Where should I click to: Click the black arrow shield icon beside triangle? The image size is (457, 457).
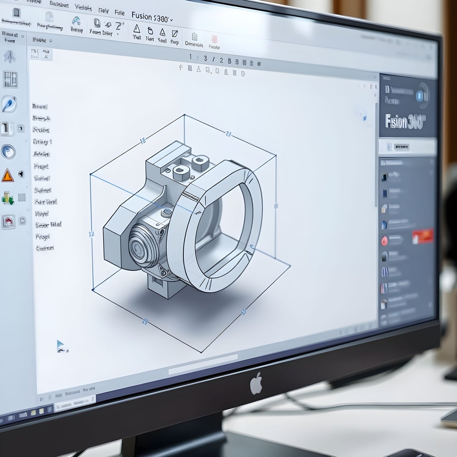point(21,174)
